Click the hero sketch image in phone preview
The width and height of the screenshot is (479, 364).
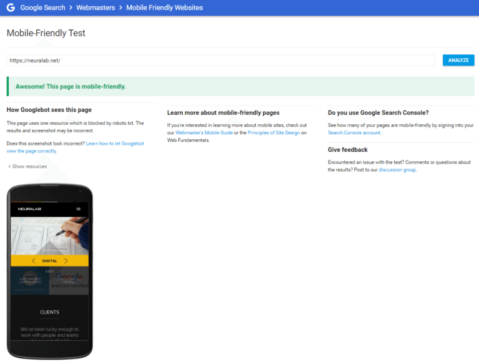coord(49,236)
